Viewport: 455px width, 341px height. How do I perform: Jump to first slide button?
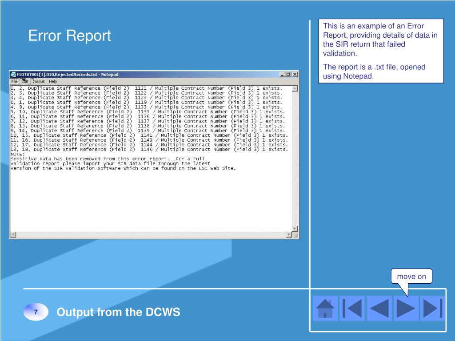352,308
